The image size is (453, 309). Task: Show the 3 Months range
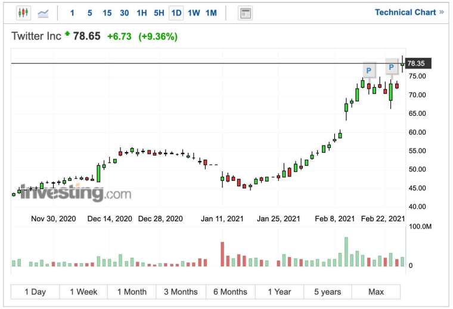(x=181, y=292)
